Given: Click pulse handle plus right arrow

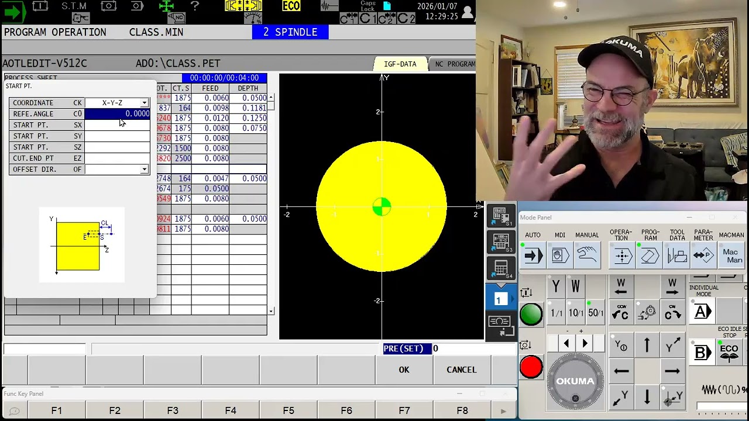Looking at the screenshot, I should point(585,344).
